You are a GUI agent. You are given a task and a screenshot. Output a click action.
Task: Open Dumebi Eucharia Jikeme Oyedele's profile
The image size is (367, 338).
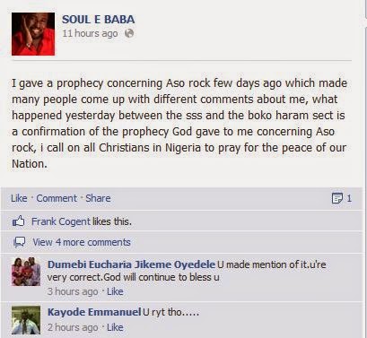(131, 264)
